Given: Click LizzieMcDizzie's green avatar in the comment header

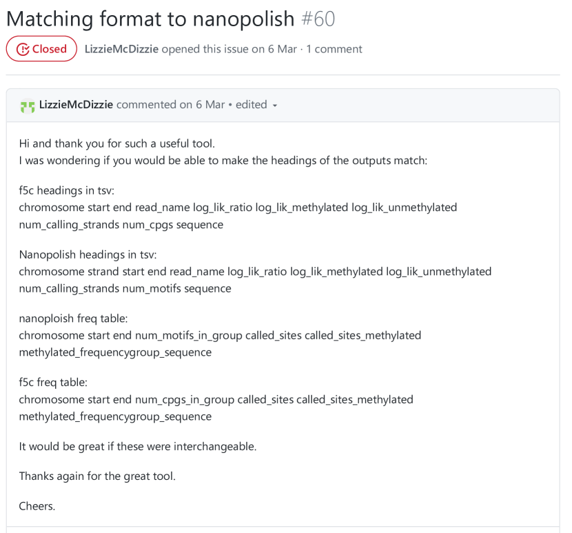Looking at the screenshot, I should (x=28, y=105).
